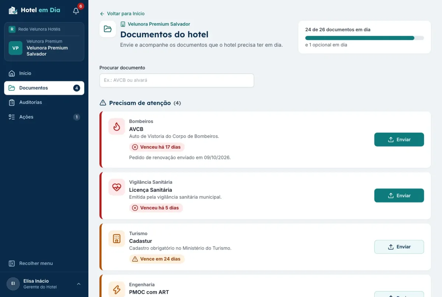Click the Ações count badge 1
442x297 pixels.
click(76, 117)
